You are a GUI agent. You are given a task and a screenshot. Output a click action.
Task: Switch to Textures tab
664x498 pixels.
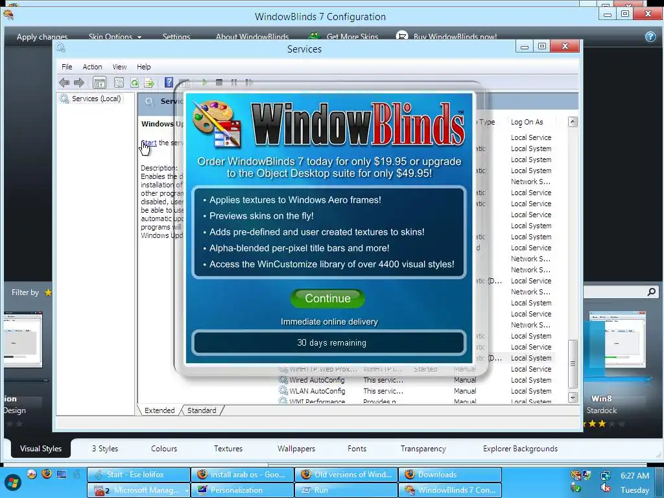228,449
